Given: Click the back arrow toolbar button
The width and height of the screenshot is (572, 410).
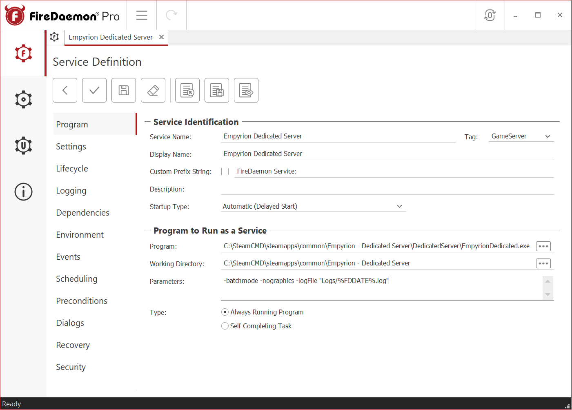Looking at the screenshot, I should (65, 90).
